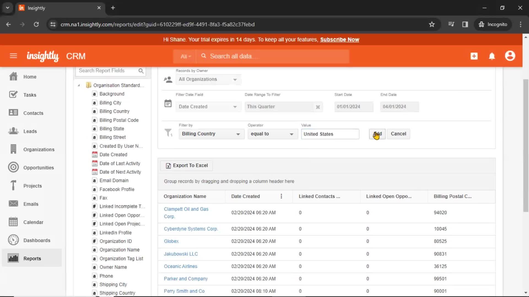Click the Opportunities target icon
The width and height of the screenshot is (529, 297).
pyautogui.click(x=13, y=167)
